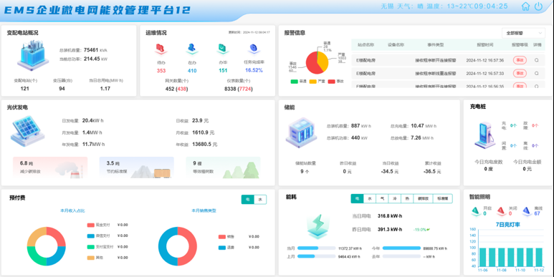Viewport: 554px width, 277px height.
Task: Click the red 关闭 lamp icon
Action: (501, 210)
